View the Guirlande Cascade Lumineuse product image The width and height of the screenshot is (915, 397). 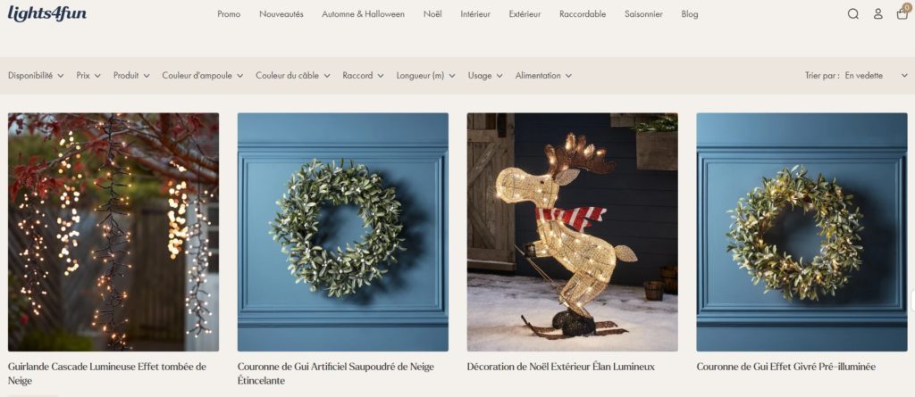(x=113, y=232)
